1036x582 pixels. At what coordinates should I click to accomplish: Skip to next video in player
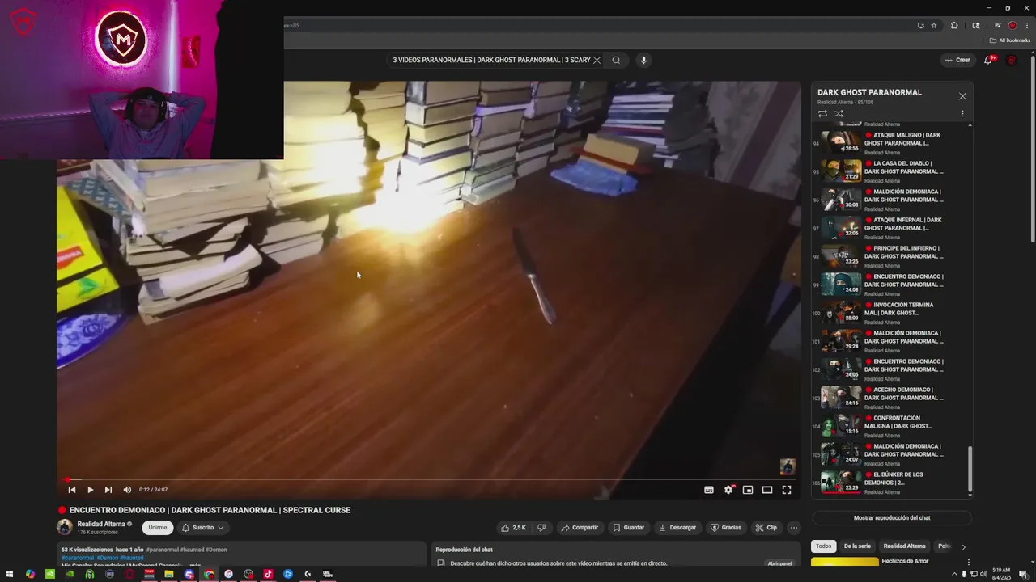108,490
